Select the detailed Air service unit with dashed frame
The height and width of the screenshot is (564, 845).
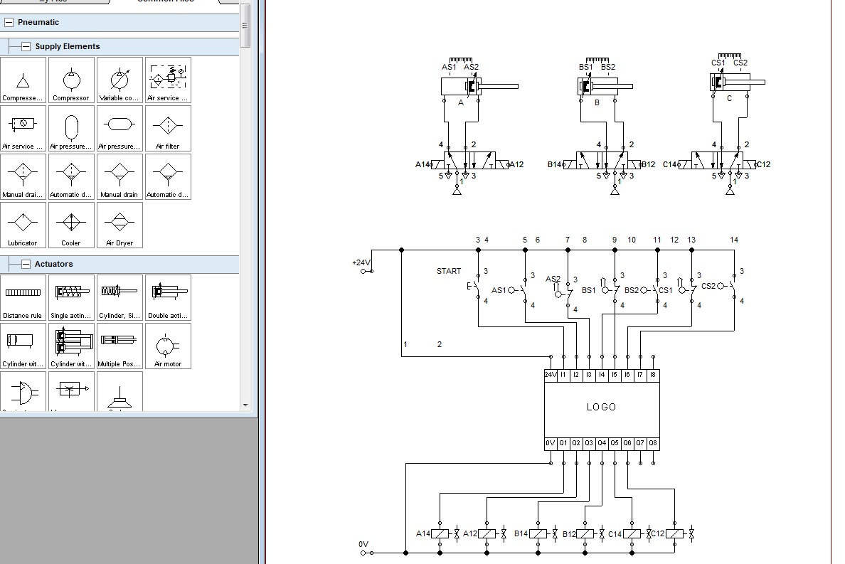tap(168, 80)
